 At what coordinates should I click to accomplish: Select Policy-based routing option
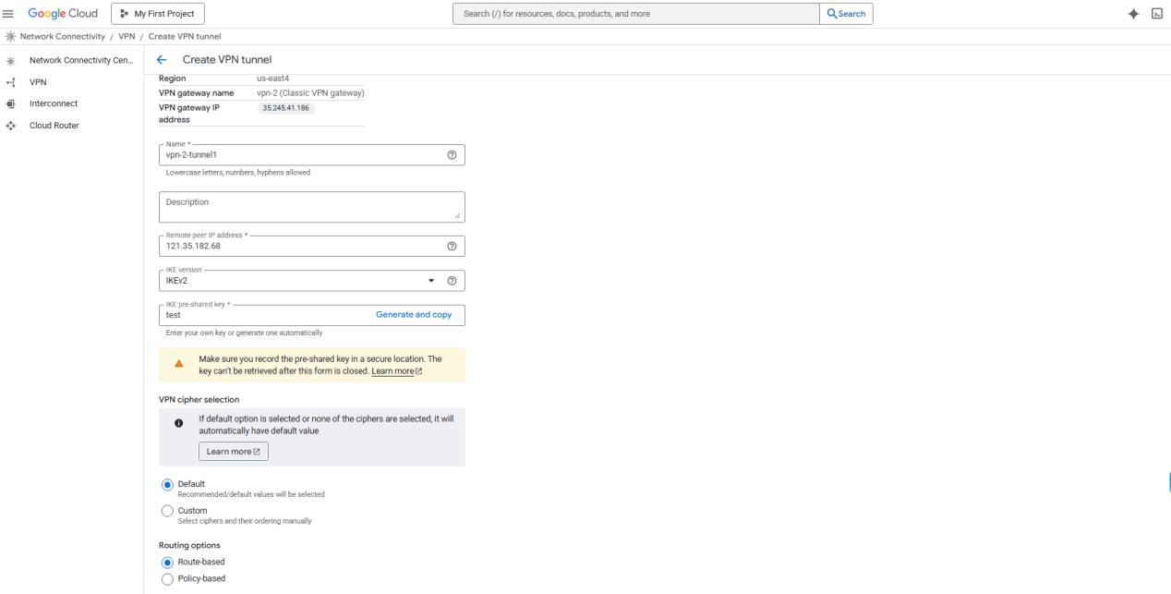pos(167,579)
